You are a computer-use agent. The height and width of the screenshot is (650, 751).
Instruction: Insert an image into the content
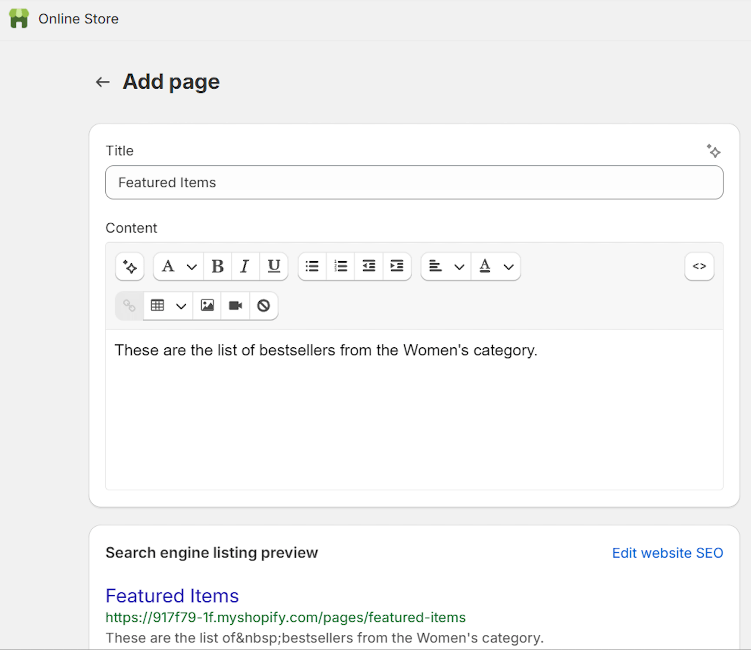click(207, 306)
